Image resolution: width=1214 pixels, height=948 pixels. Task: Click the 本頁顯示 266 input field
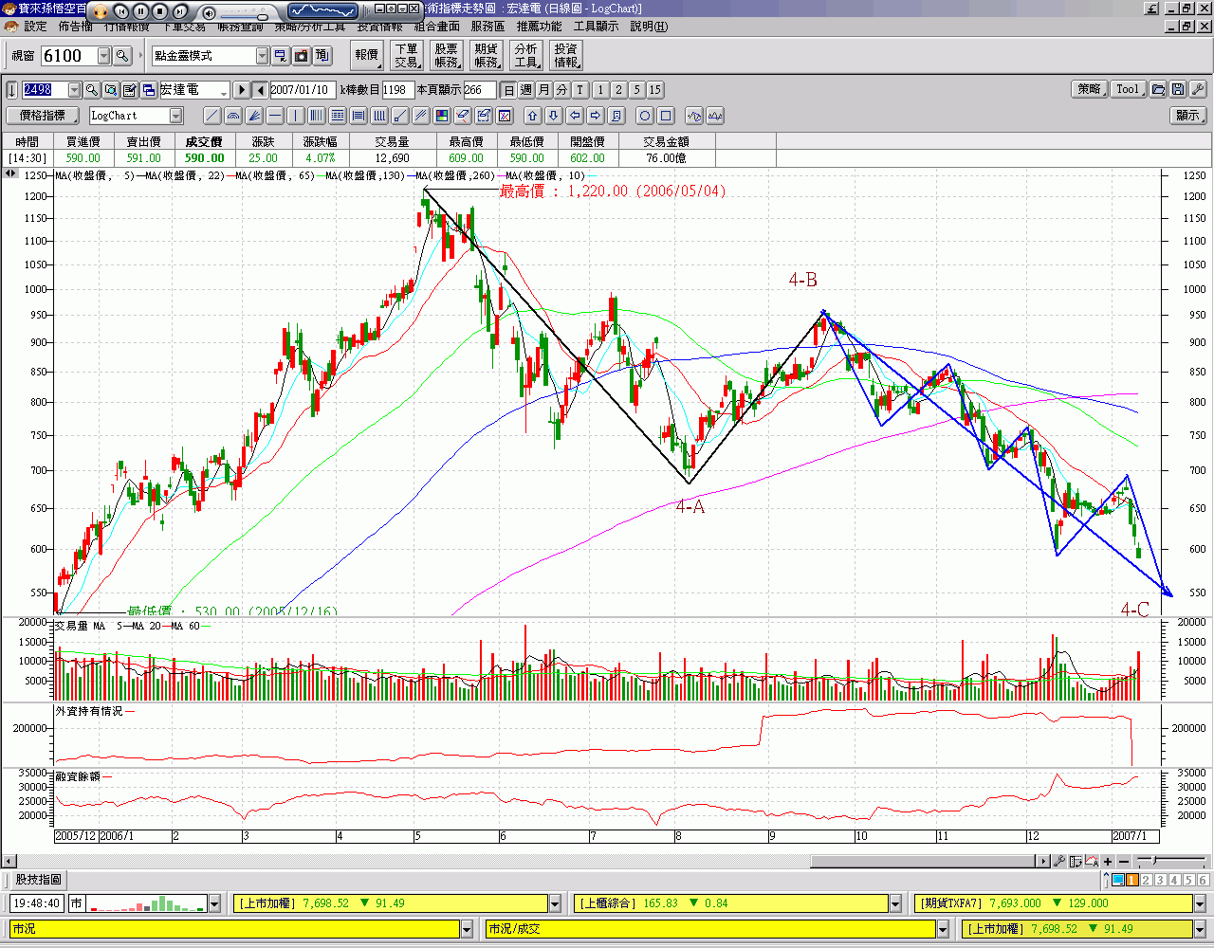tap(479, 90)
